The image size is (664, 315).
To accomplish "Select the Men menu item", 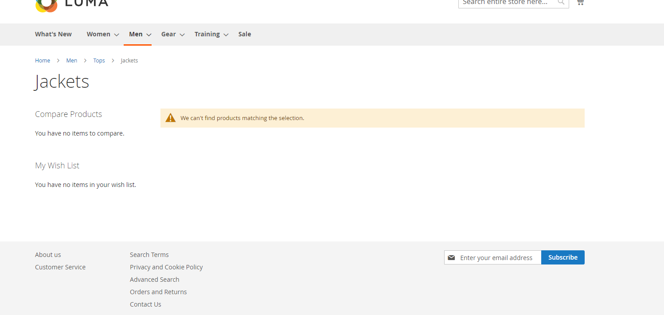I will point(136,34).
